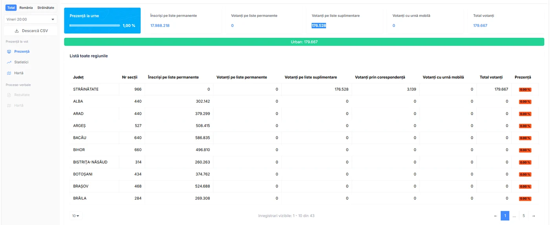Image resolution: width=550 pixels, height=225 pixels.
Task: Select the Total tab
Action: [x=11, y=8]
